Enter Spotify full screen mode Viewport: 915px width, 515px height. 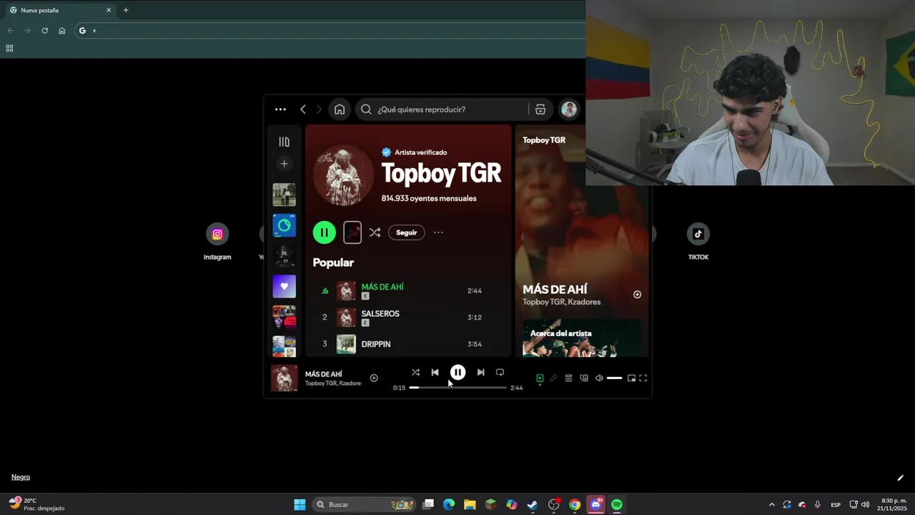point(643,378)
